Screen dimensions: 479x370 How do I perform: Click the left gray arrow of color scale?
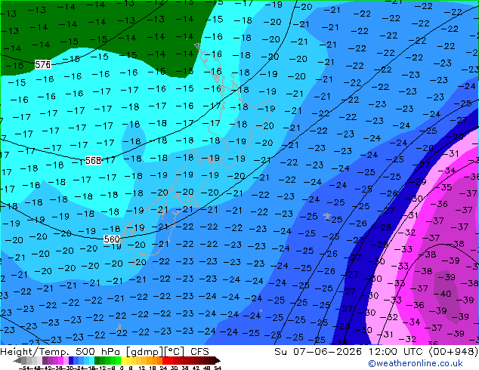(x=17, y=360)
